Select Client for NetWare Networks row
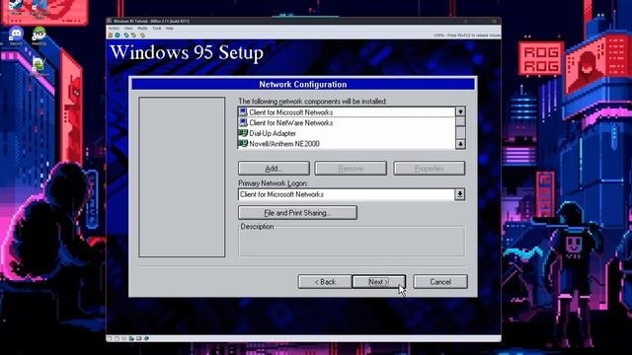Screen dimensions: 632x355 pos(347,122)
